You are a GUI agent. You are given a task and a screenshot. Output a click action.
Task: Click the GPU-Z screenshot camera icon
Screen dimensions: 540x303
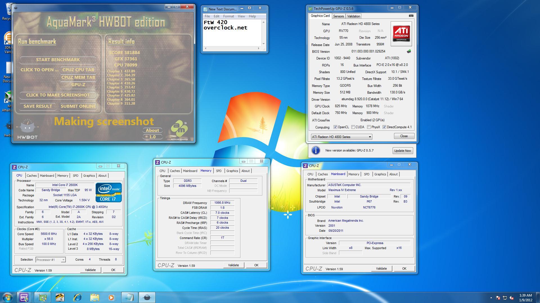tap(411, 16)
